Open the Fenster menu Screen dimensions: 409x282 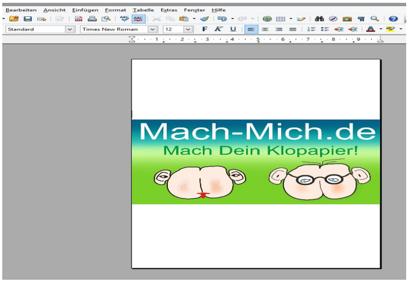click(x=194, y=10)
